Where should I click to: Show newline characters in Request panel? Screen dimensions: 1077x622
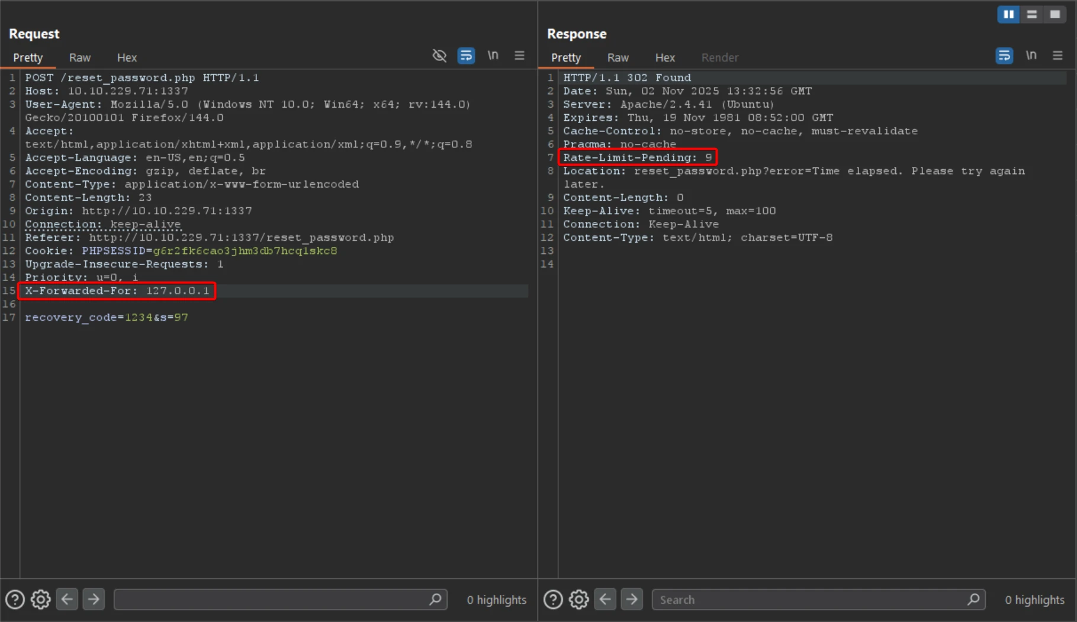click(x=493, y=56)
